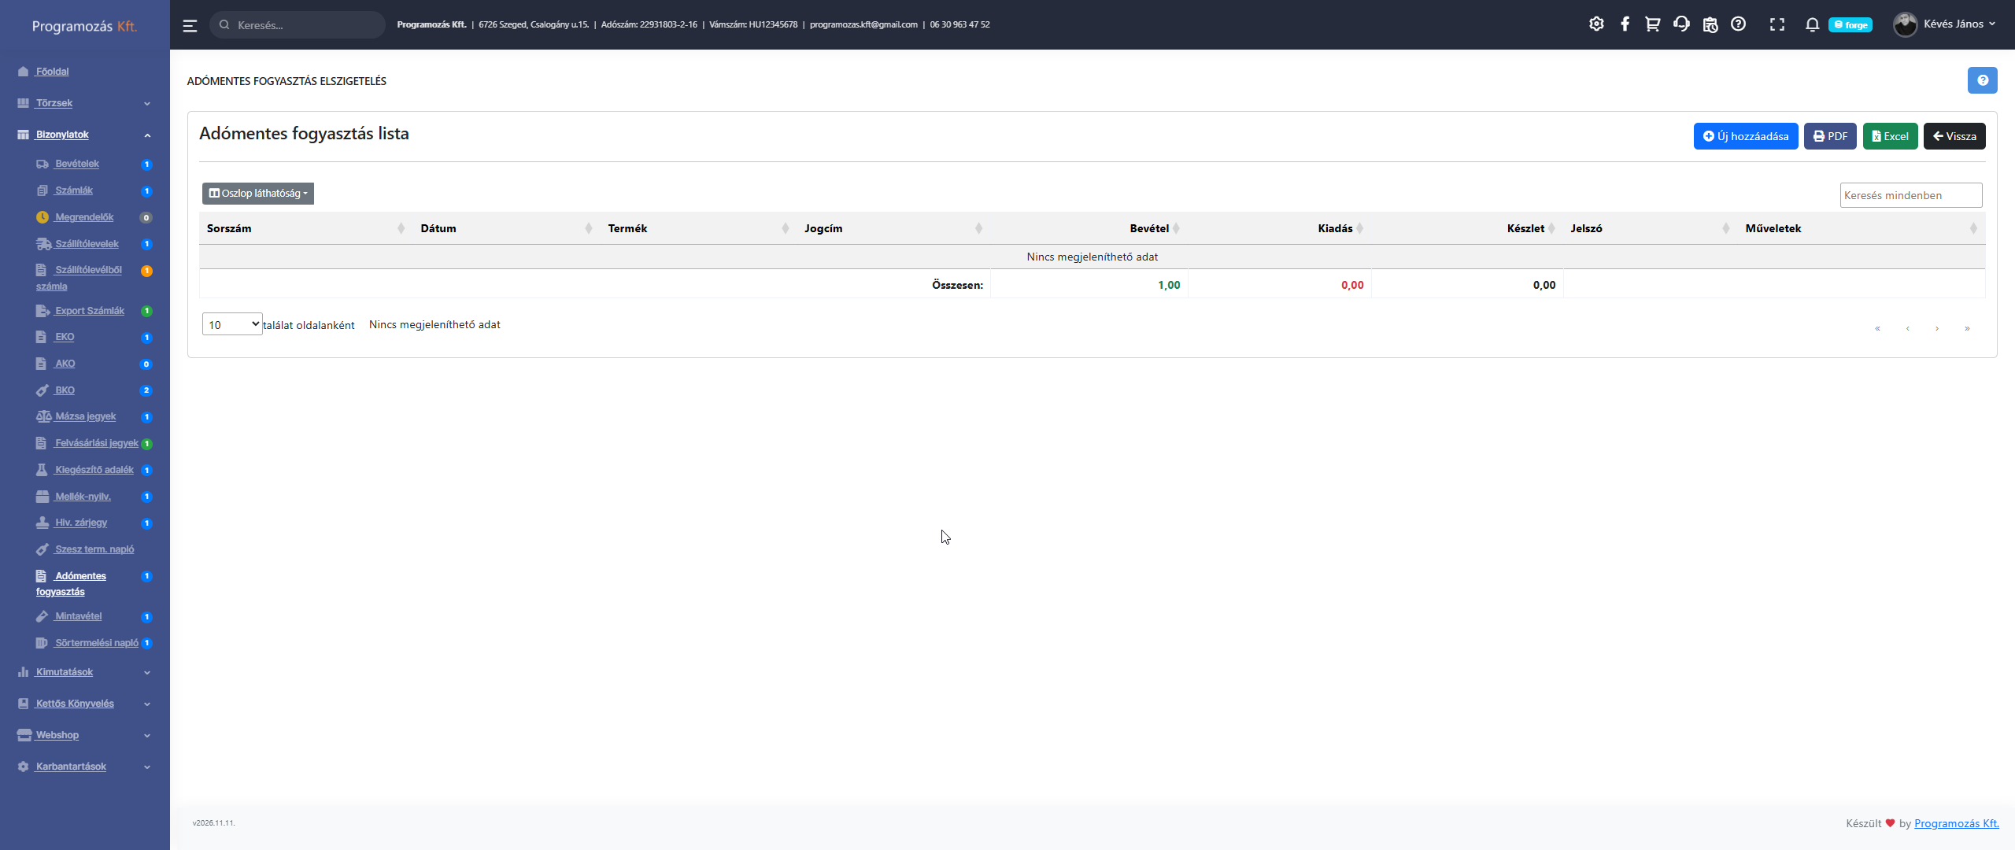Click the blue help icon below the header
This screenshot has width=2015, height=850.
click(1982, 80)
